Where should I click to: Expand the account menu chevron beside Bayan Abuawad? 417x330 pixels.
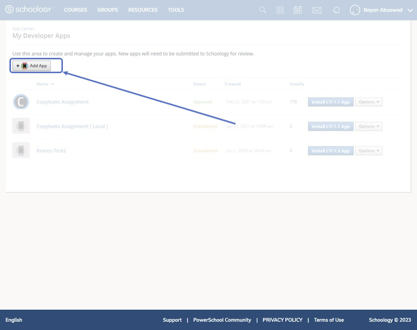click(x=410, y=10)
